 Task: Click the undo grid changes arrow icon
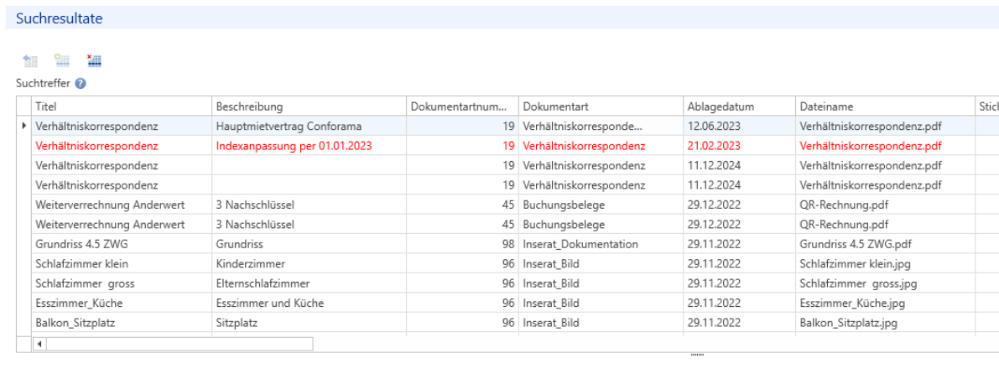pos(30,61)
